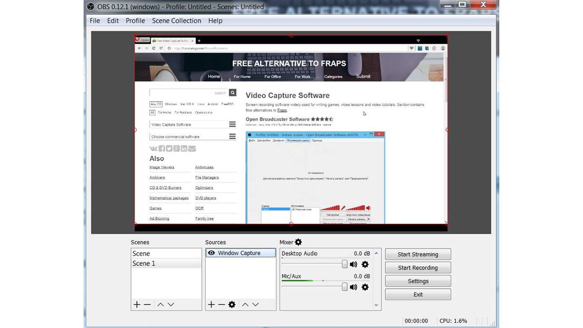
Task: Move the selected source down in Sources list
Action: coord(255,305)
